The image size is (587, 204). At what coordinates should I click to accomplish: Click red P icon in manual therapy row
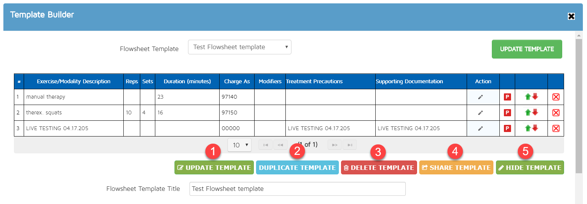[507, 97]
